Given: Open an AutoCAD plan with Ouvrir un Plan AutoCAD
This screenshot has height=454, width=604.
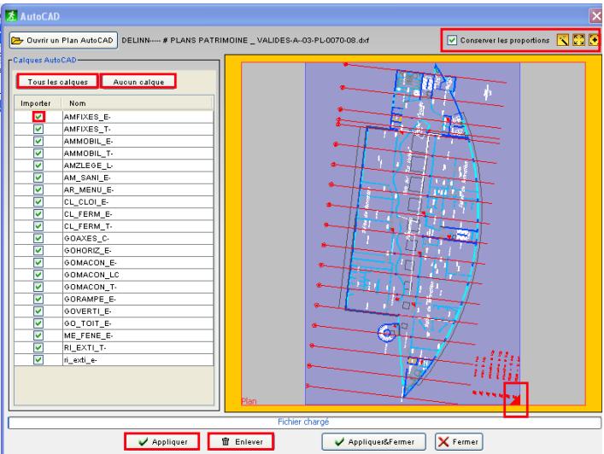Looking at the screenshot, I should click(63, 40).
